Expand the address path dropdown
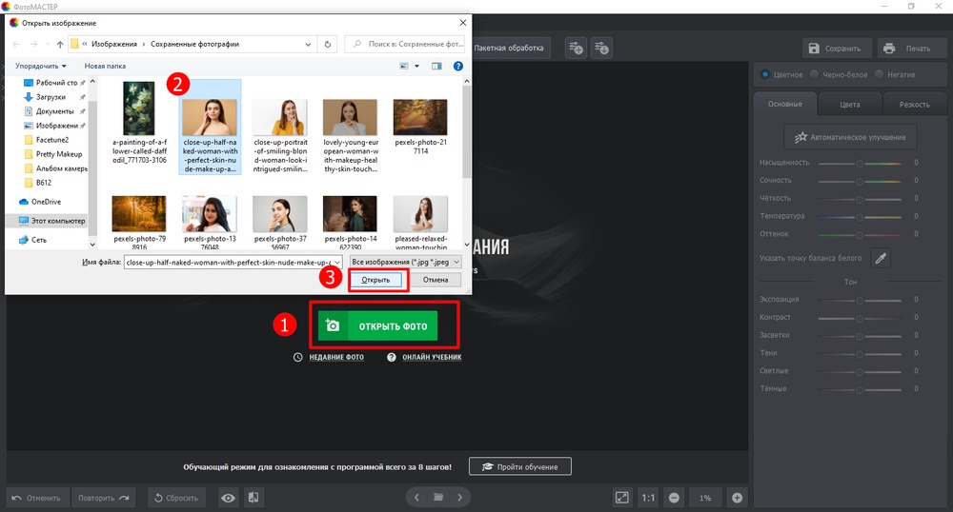The width and height of the screenshot is (953, 512). 308,45
